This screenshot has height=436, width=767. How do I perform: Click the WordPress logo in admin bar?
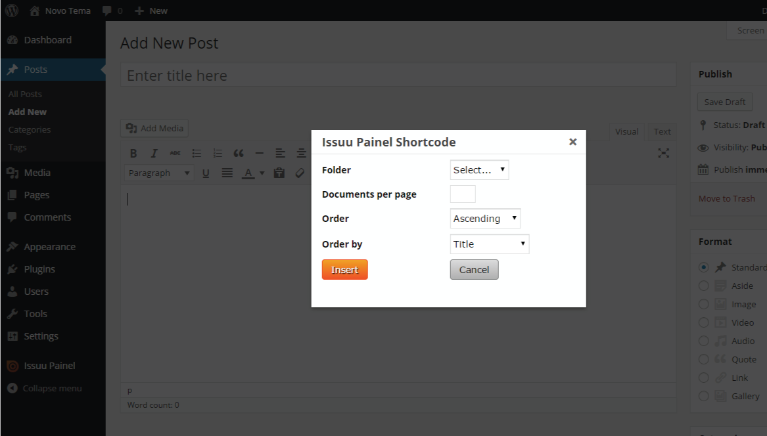[12, 11]
